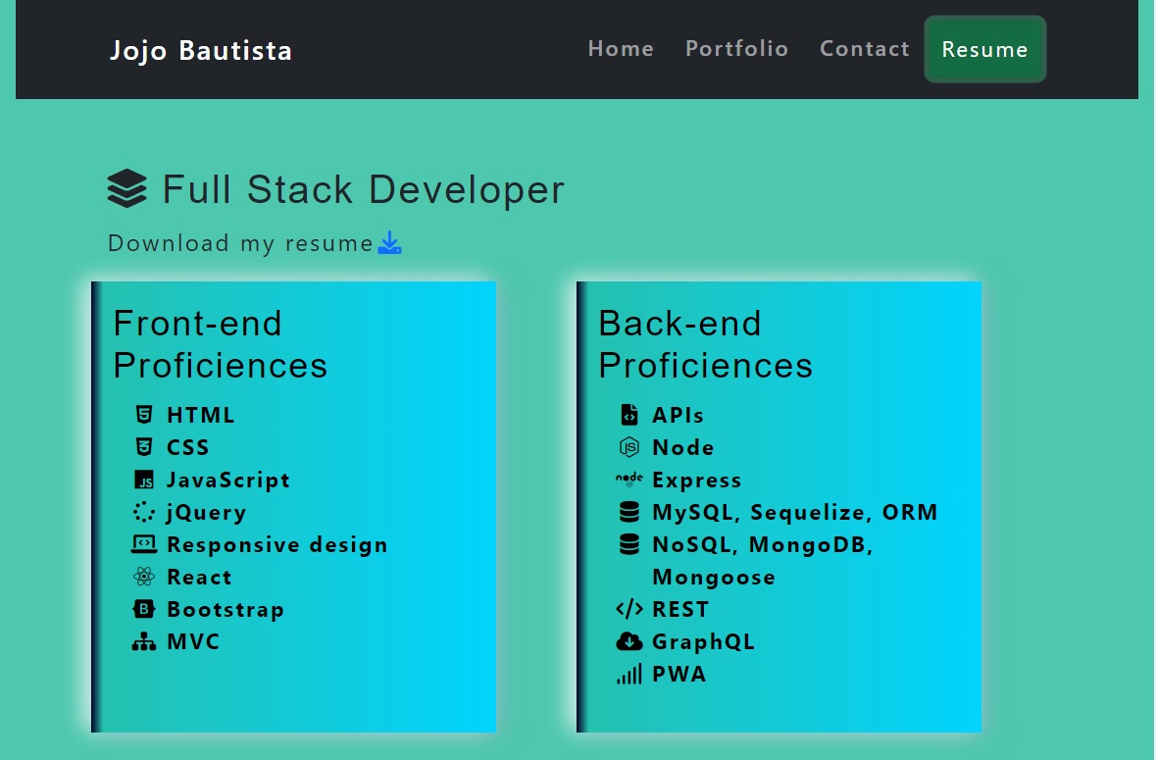Image resolution: width=1156 pixels, height=760 pixels.
Task: Click the Jojo Bautista site title
Action: [201, 50]
